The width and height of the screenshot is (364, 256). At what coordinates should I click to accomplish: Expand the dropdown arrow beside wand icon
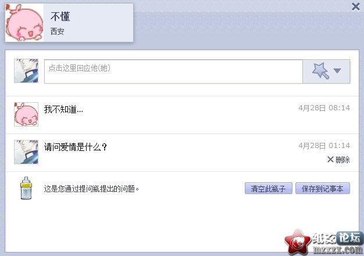pos(337,71)
